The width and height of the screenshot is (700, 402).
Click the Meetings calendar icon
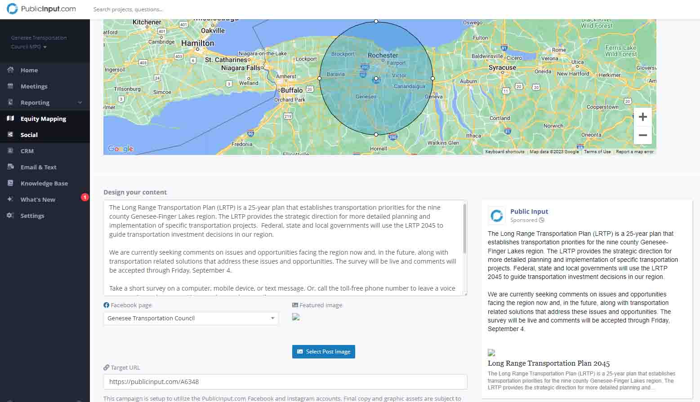pyautogui.click(x=10, y=86)
